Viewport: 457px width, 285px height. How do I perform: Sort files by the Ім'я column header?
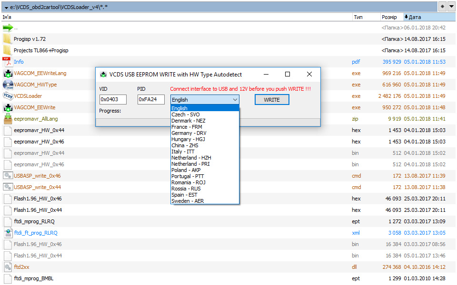[177, 17]
